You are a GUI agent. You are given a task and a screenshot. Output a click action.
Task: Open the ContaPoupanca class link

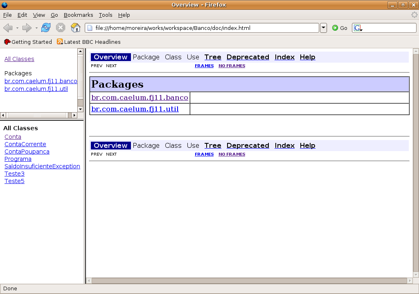point(27,152)
